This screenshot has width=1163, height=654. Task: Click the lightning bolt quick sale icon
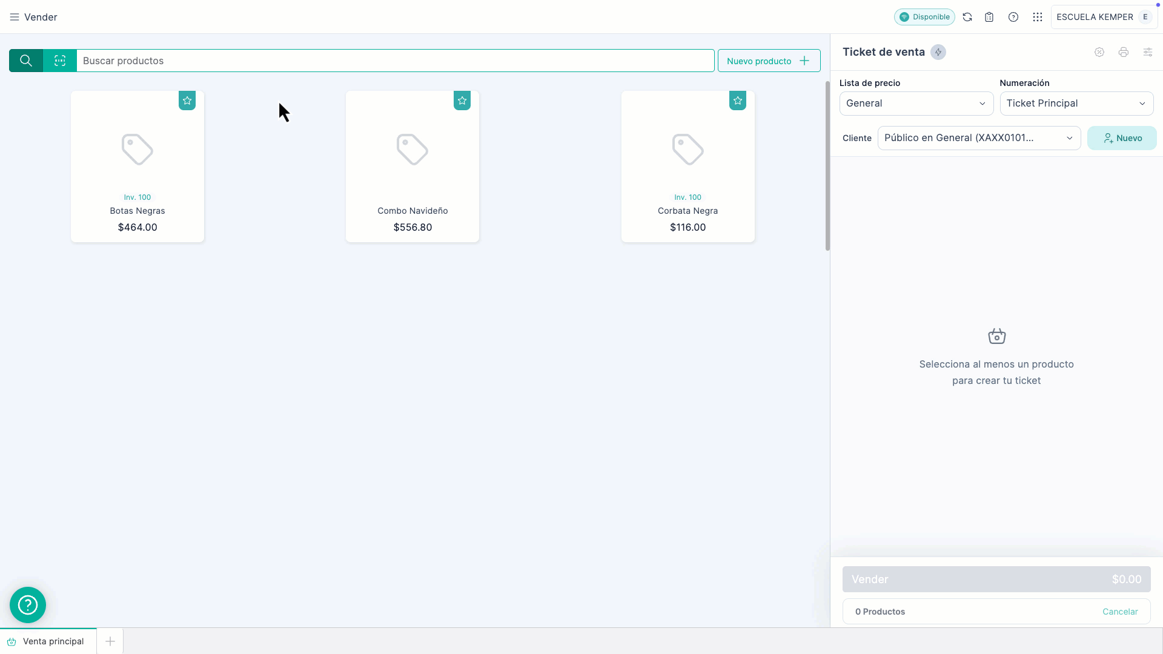tap(938, 52)
